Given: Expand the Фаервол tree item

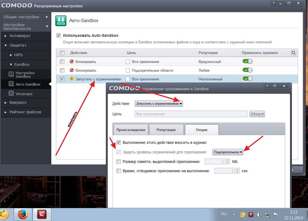Looking at the screenshot, I should tap(5, 102).
